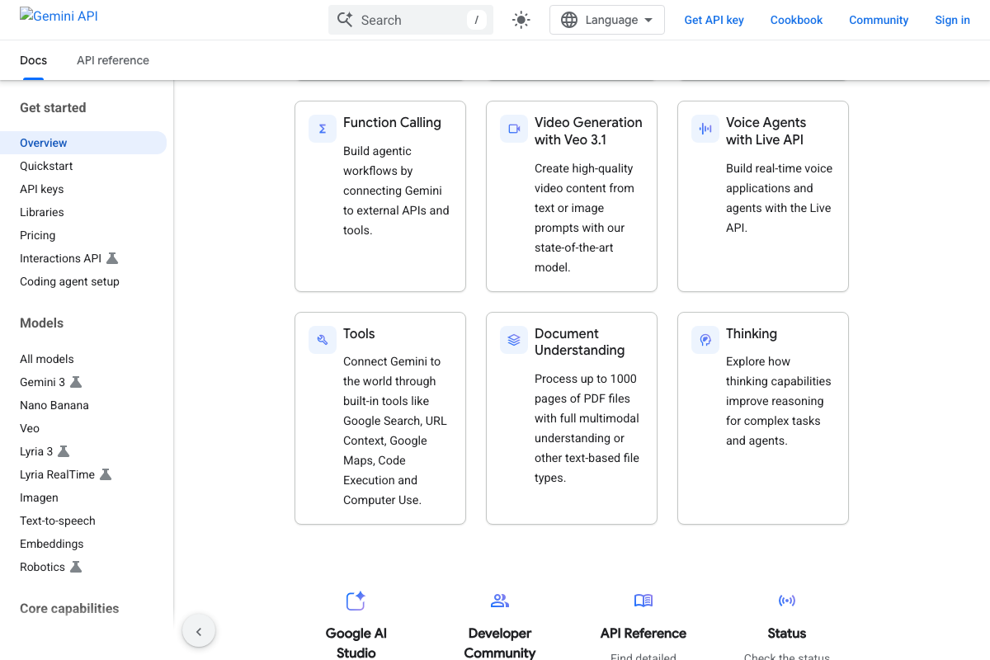990x660 pixels.
Task: Click the Thinking head icon
Action: (705, 340)
